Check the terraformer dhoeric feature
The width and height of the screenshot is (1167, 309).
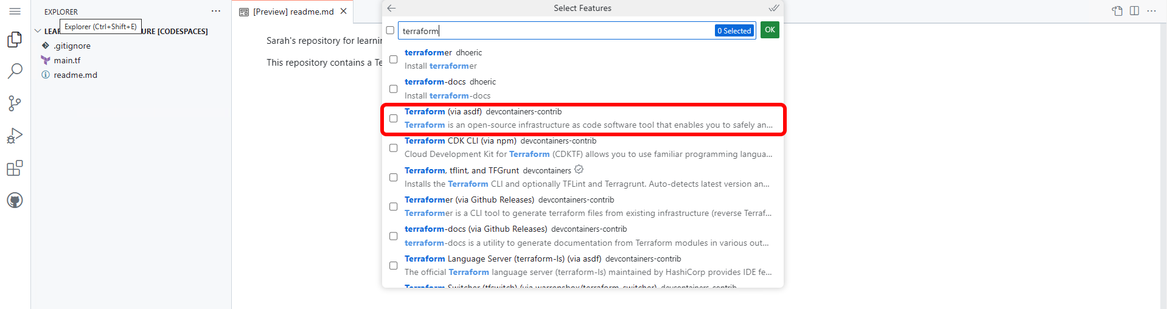tap(394, 59)
